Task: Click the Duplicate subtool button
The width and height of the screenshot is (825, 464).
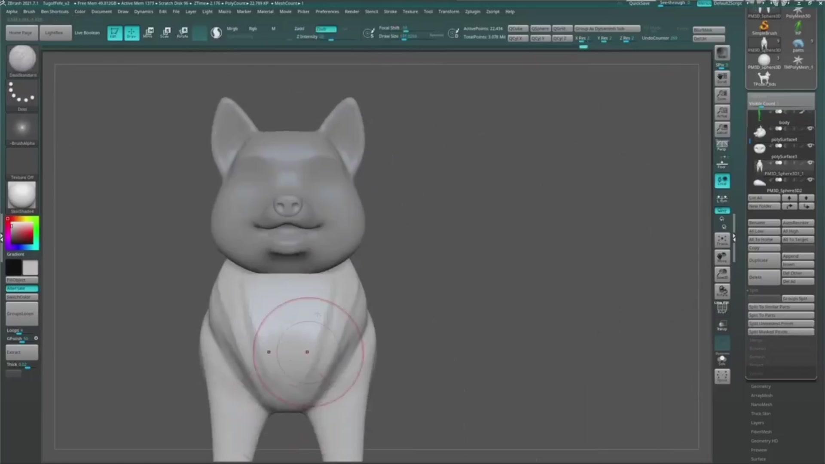Action: 764,260
